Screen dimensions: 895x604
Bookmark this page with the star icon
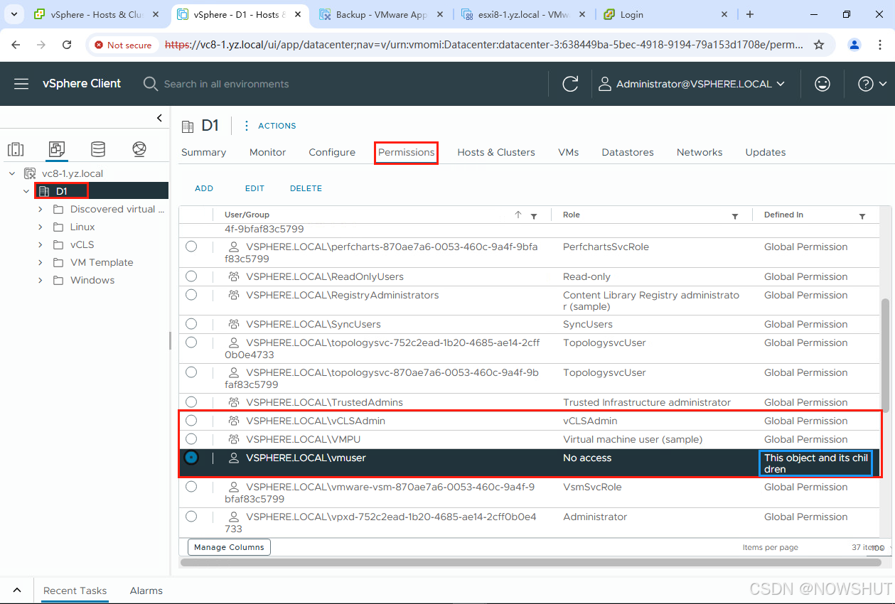(819, 45)
